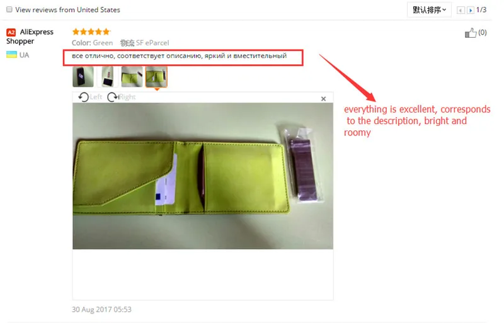Open the third review photo thumbnail

coord(132,76)
